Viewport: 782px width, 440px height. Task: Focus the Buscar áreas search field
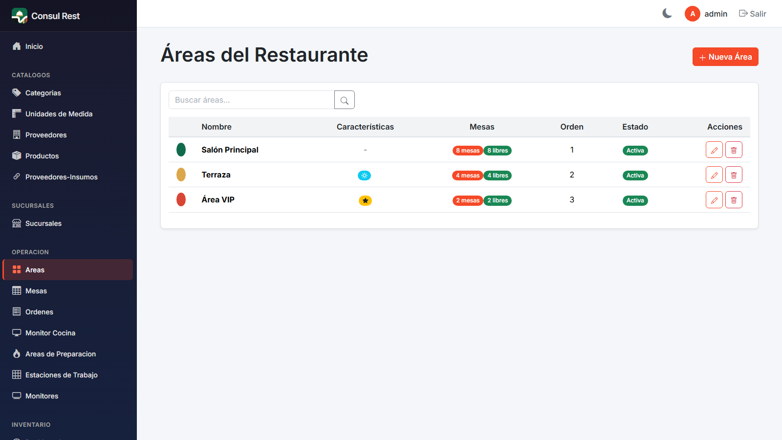pos(251,100)
